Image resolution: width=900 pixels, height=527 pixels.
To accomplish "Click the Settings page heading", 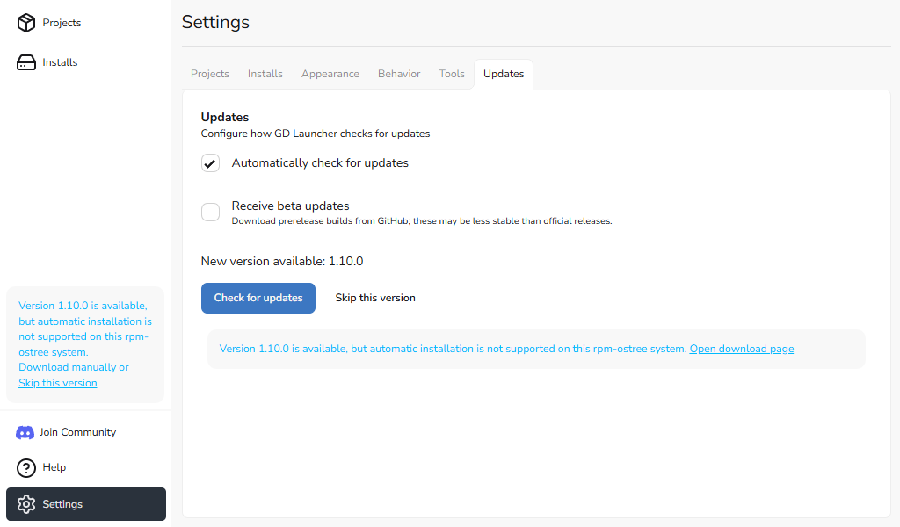I will click(x=216, y=22).
